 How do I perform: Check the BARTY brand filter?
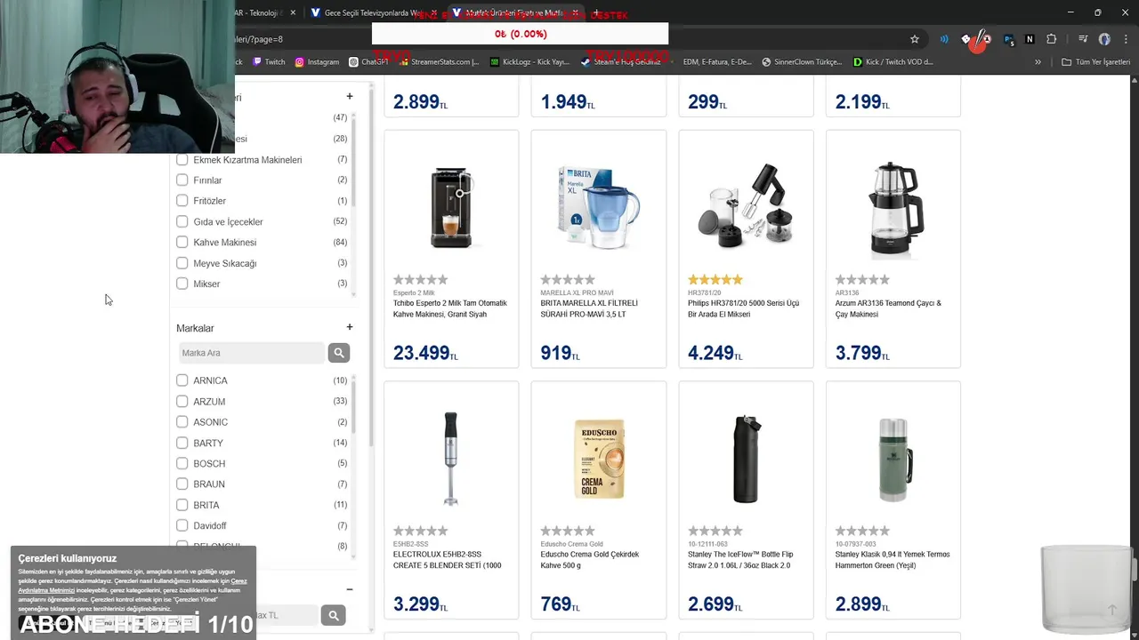182,443
